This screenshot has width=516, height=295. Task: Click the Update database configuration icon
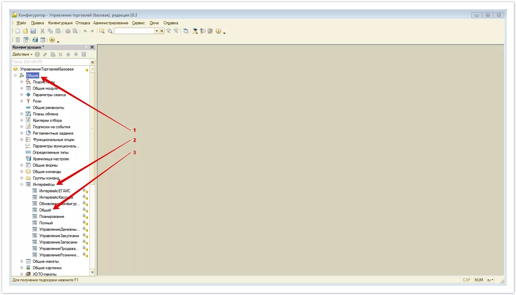click(x=35, y=40)
